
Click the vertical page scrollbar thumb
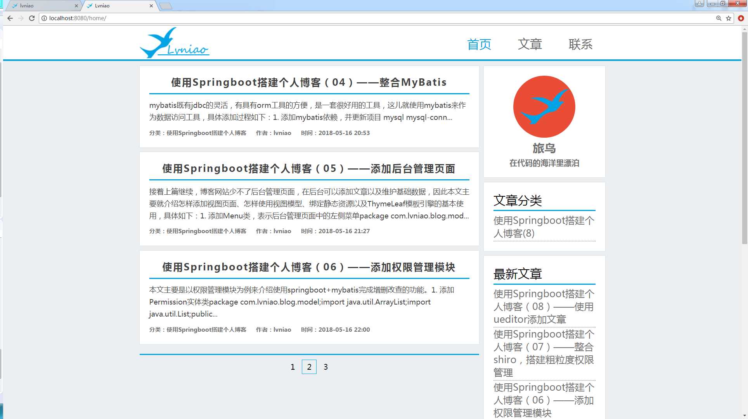tap(745, 138)
